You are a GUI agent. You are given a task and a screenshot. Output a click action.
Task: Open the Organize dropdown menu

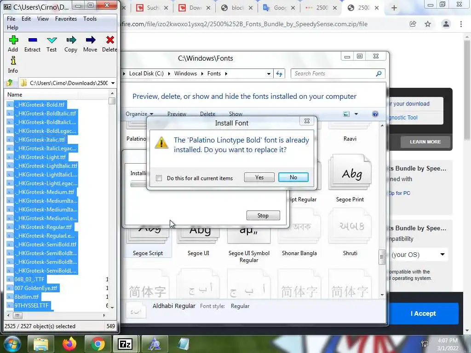pyautogui.click(x=139, y=114)
